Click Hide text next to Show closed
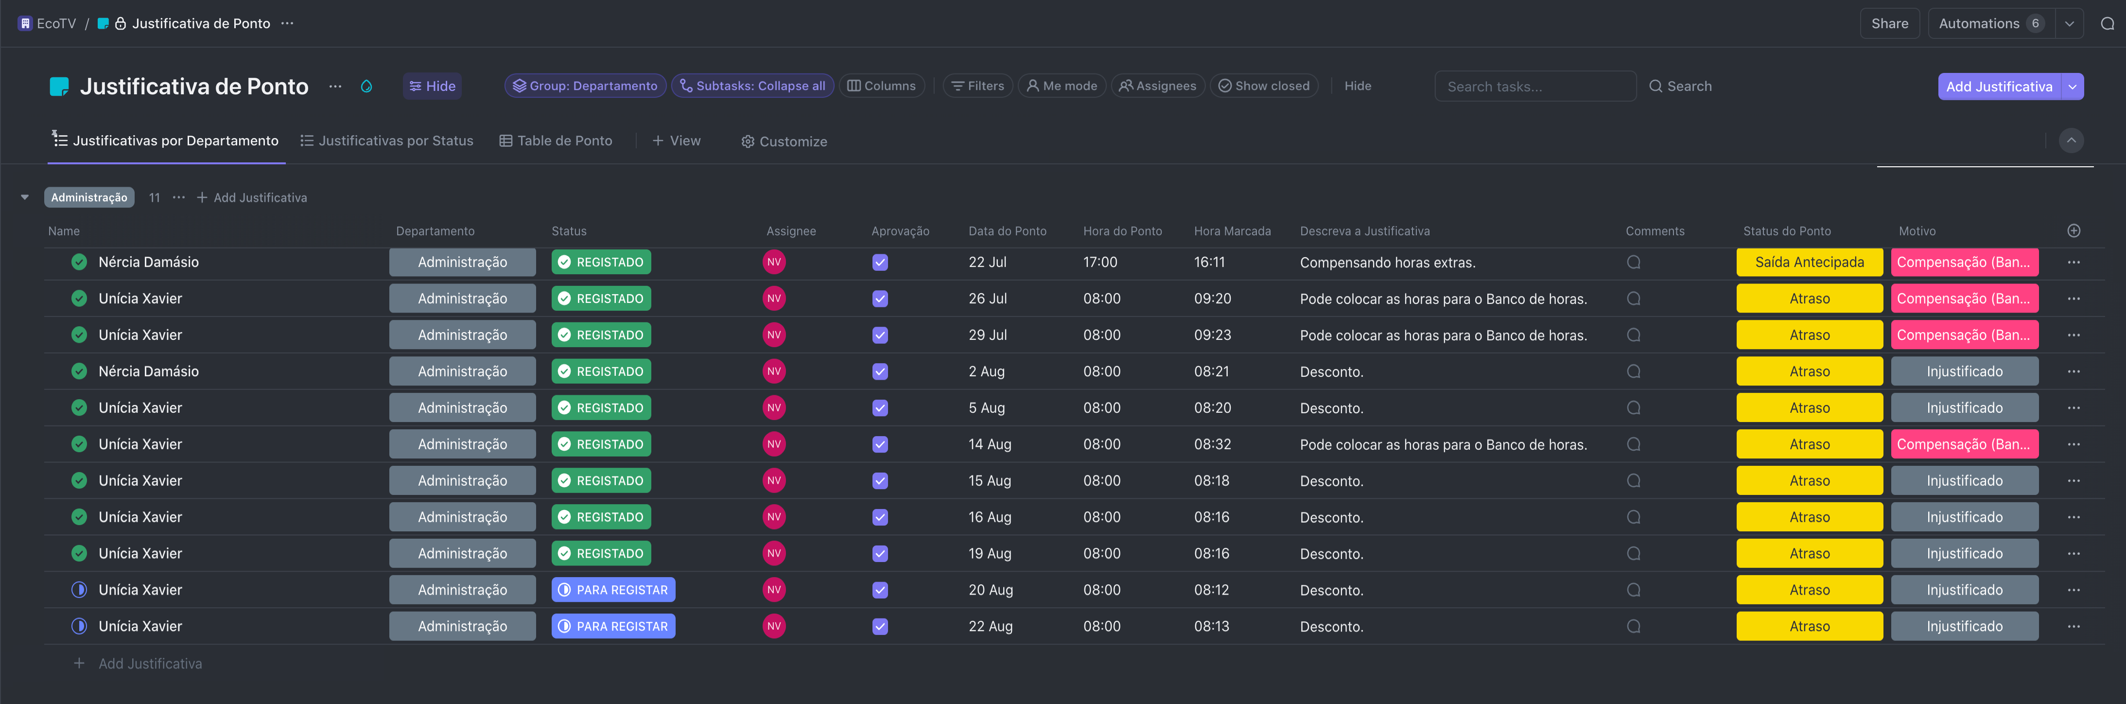Screen dimensions: 2126x704 tap(1358, 86)
